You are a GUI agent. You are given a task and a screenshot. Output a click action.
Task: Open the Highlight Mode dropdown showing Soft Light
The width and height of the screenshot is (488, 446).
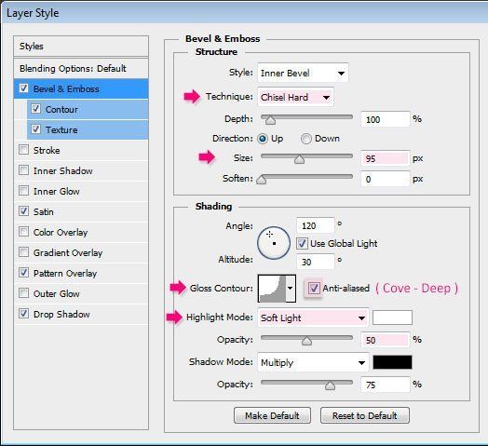(x=313, y=318)
